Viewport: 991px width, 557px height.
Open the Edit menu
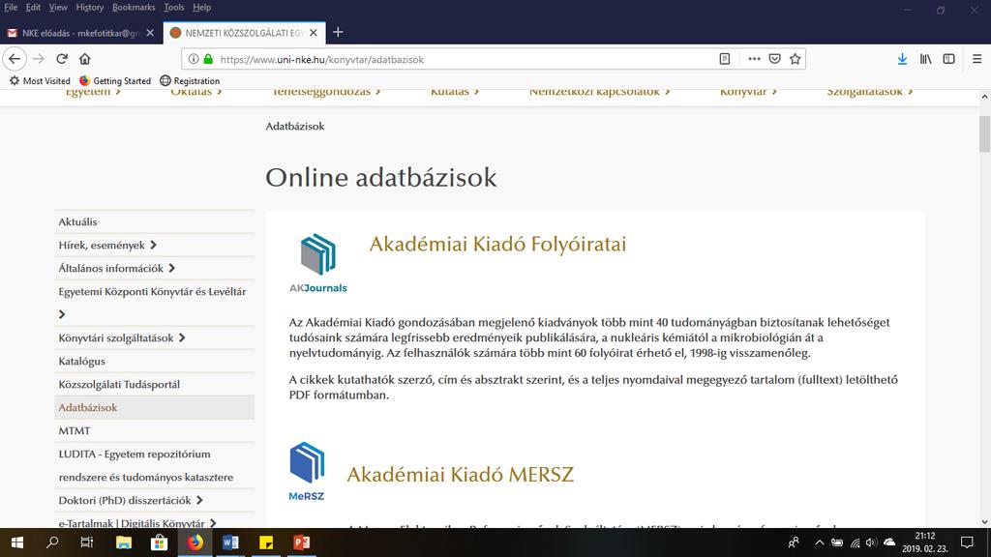(x=33, y=7)
